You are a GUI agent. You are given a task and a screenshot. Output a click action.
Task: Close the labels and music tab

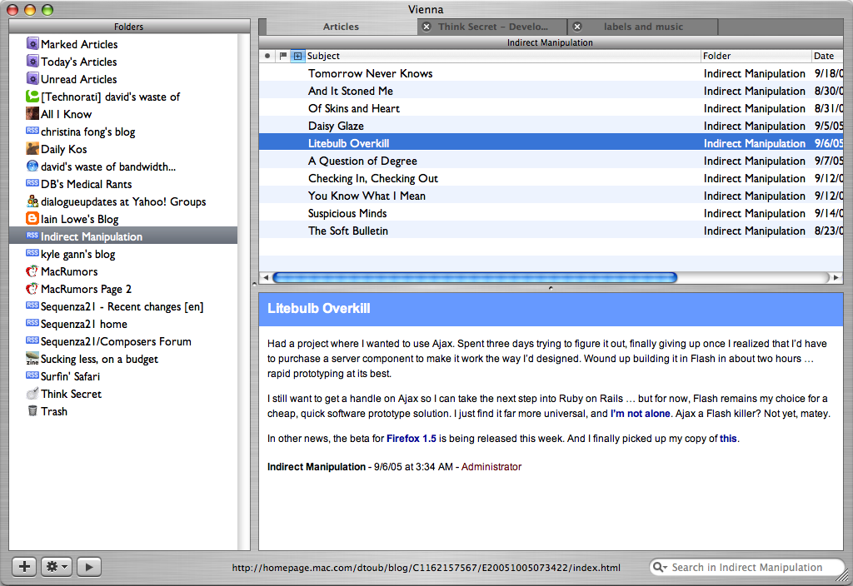[577, 27]
